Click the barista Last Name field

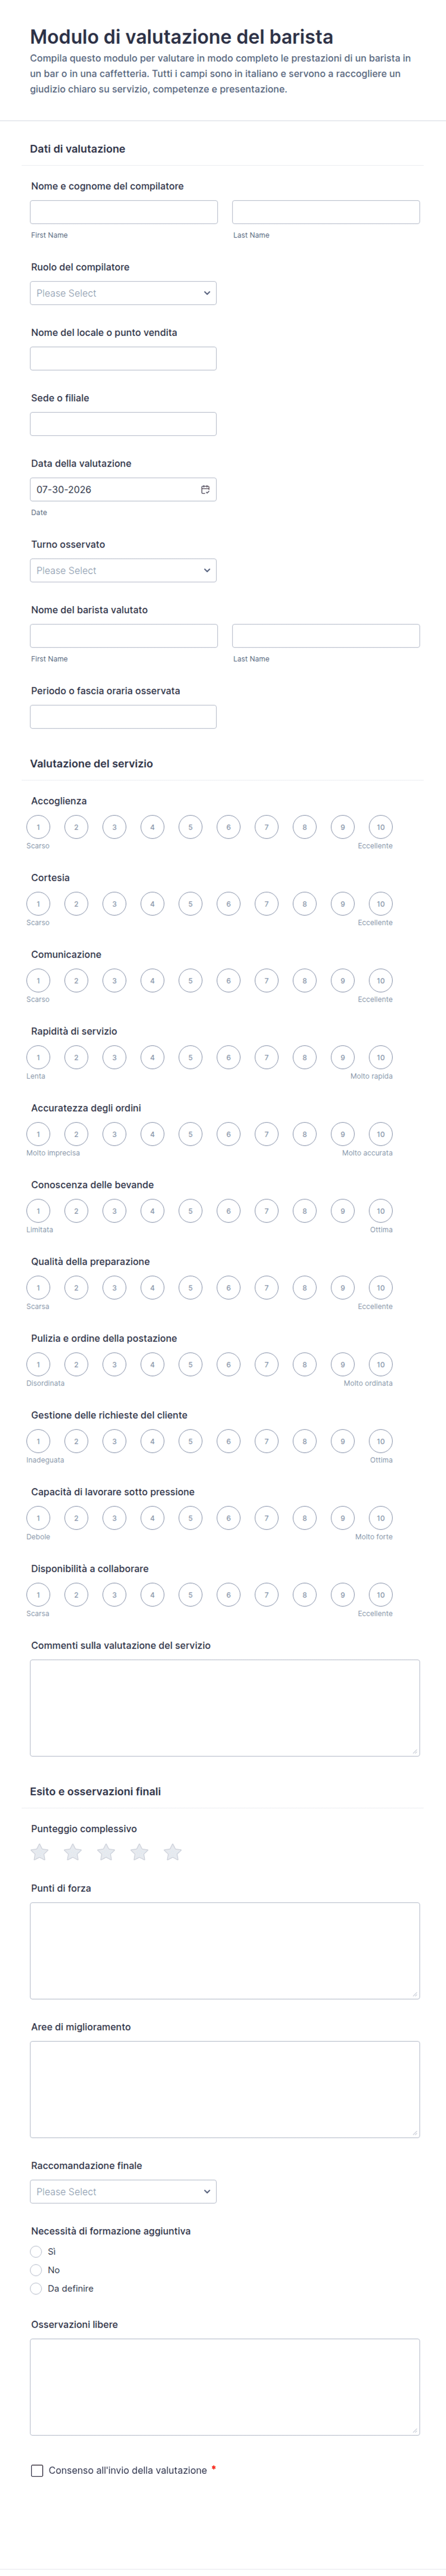[x=326, y=636]
